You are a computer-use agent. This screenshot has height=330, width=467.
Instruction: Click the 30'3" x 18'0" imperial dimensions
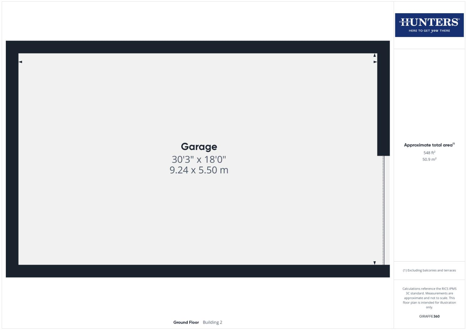[199, 159]
